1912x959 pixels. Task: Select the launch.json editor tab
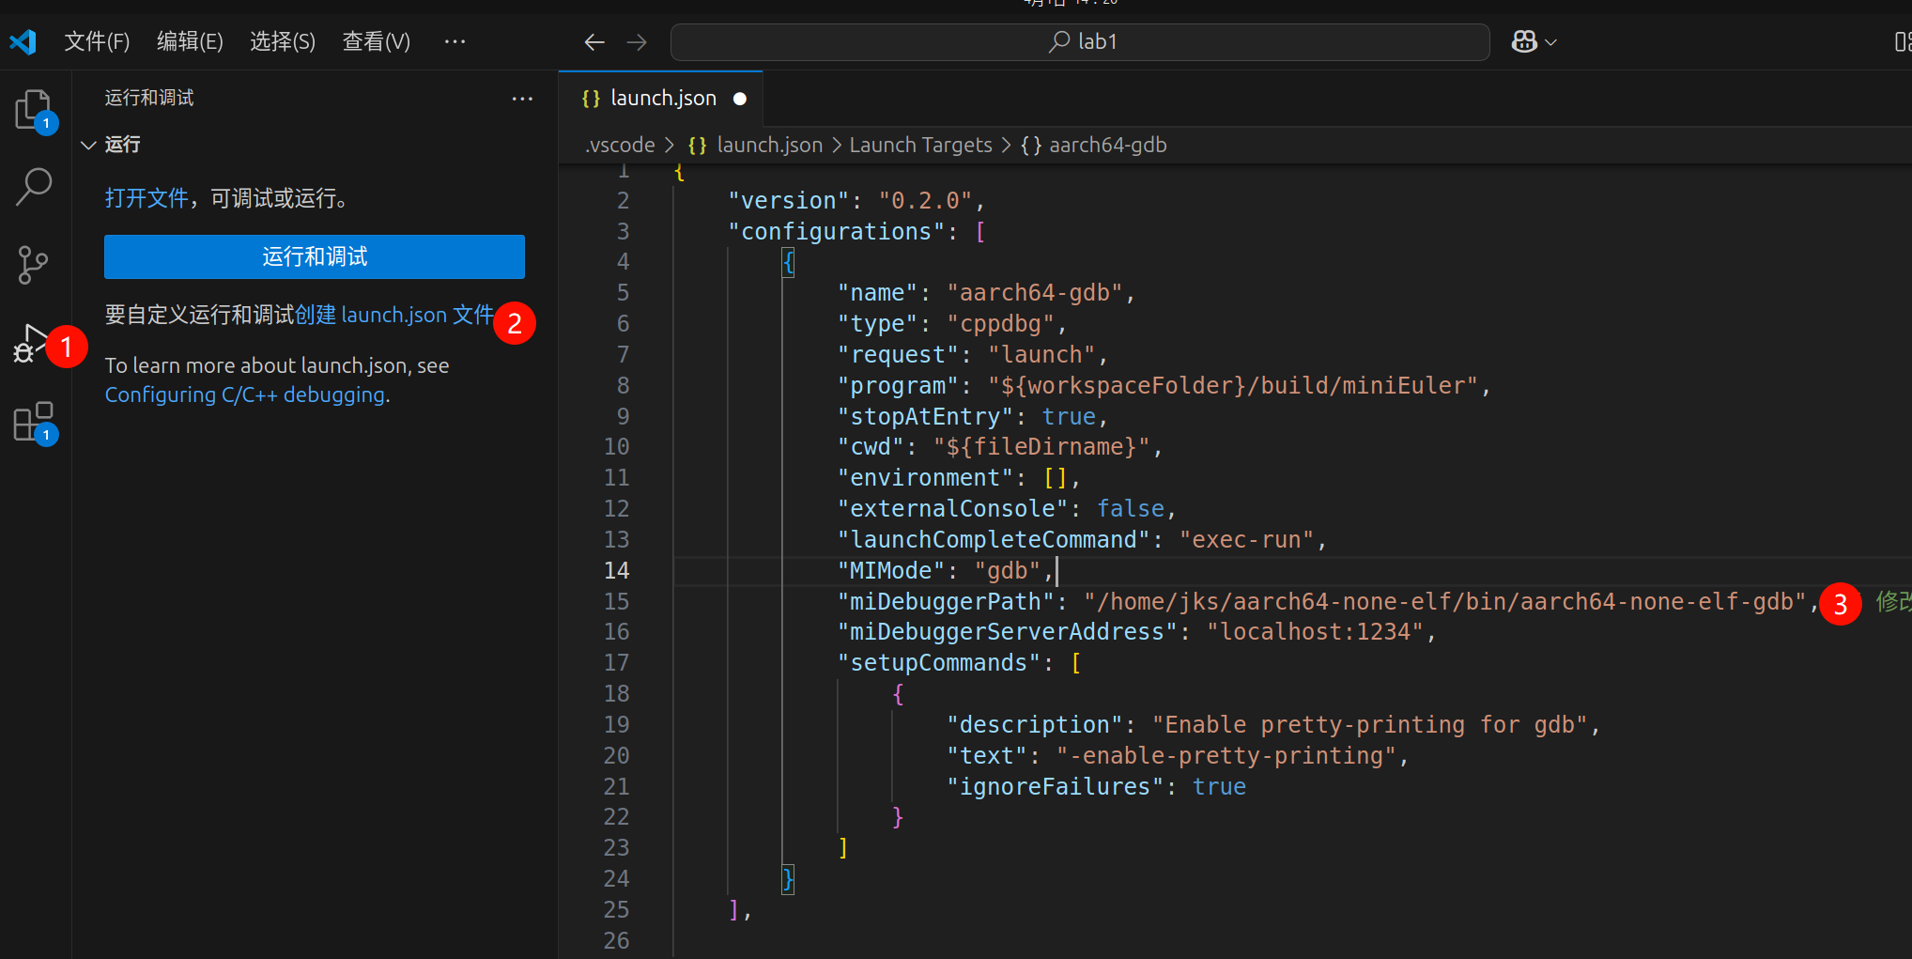tap(663, 98)
